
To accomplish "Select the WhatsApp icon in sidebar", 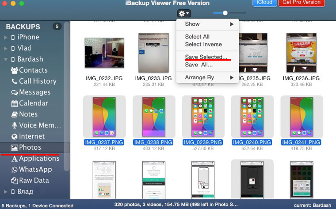I will click(15, 170).
